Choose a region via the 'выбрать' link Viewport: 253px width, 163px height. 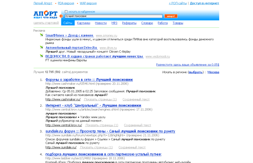(196, 72)
